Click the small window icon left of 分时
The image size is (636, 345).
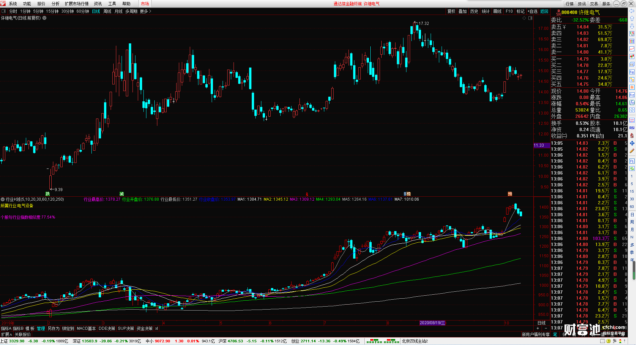tap(4, 11)
